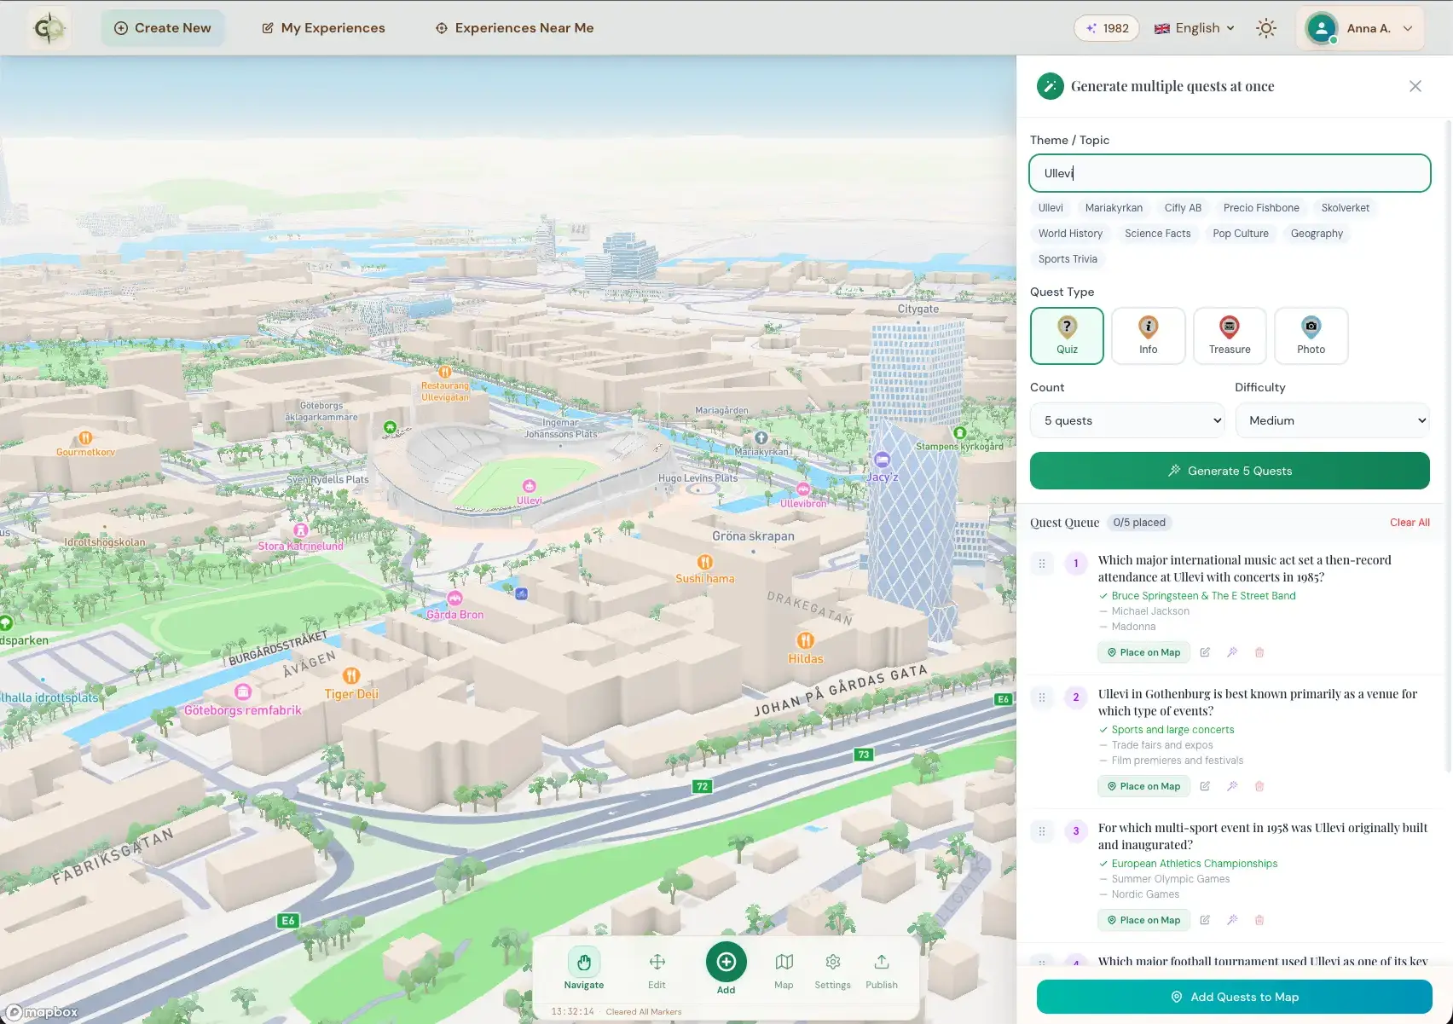The image size is (1453, 1024).
Task: Delete the first quest with trash icon
Action: tap(1259, 652)
